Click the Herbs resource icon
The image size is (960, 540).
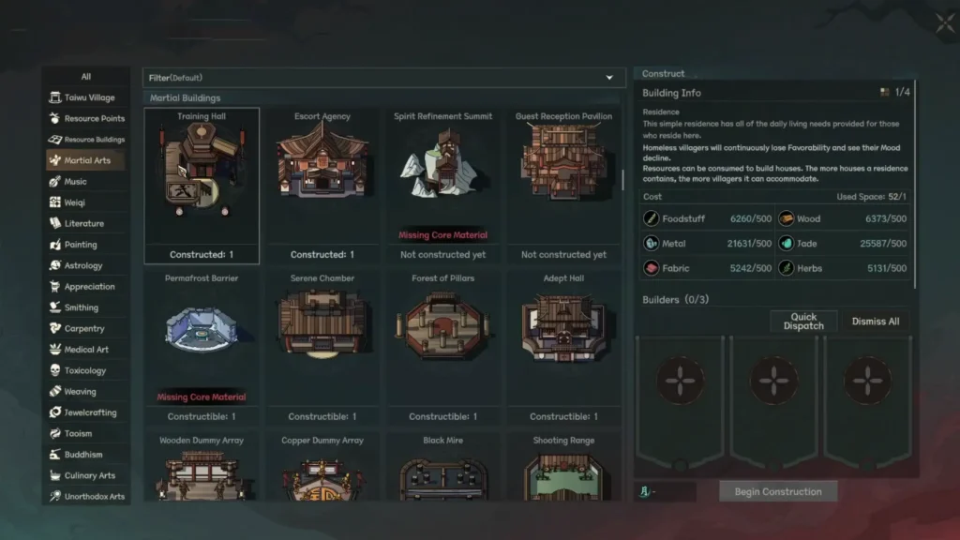787,267
